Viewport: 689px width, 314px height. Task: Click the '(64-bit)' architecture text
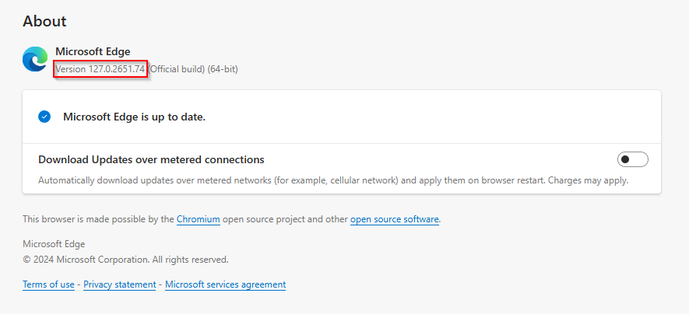click(223, 69)
